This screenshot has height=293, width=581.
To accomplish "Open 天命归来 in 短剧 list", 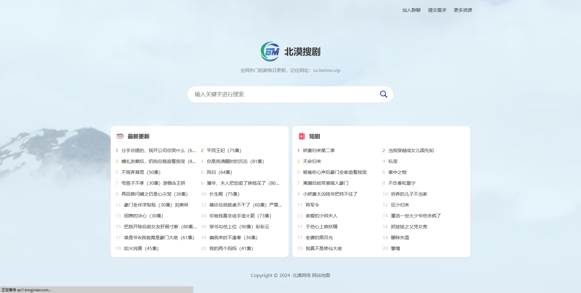I will click(312, 161).
